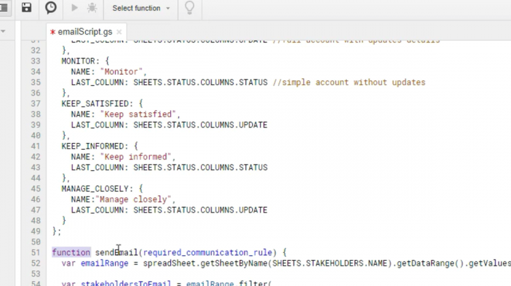Click the Save project floppy disk icon
The width and height of the screenshot is (511, 286).
pyautogui.click(x=27, y=7)
